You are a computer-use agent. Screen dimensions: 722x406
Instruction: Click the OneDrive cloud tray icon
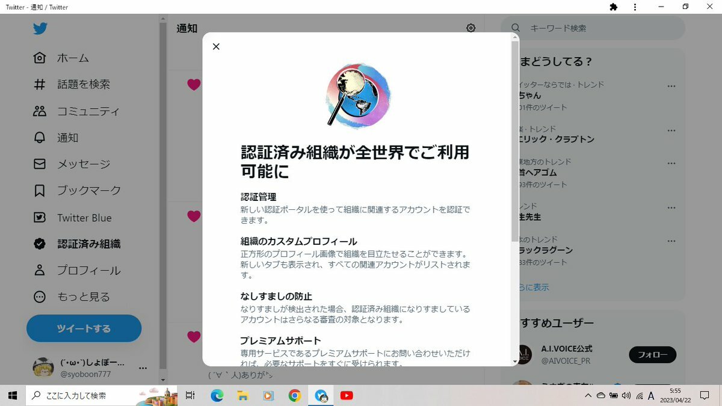click(600, 395)
